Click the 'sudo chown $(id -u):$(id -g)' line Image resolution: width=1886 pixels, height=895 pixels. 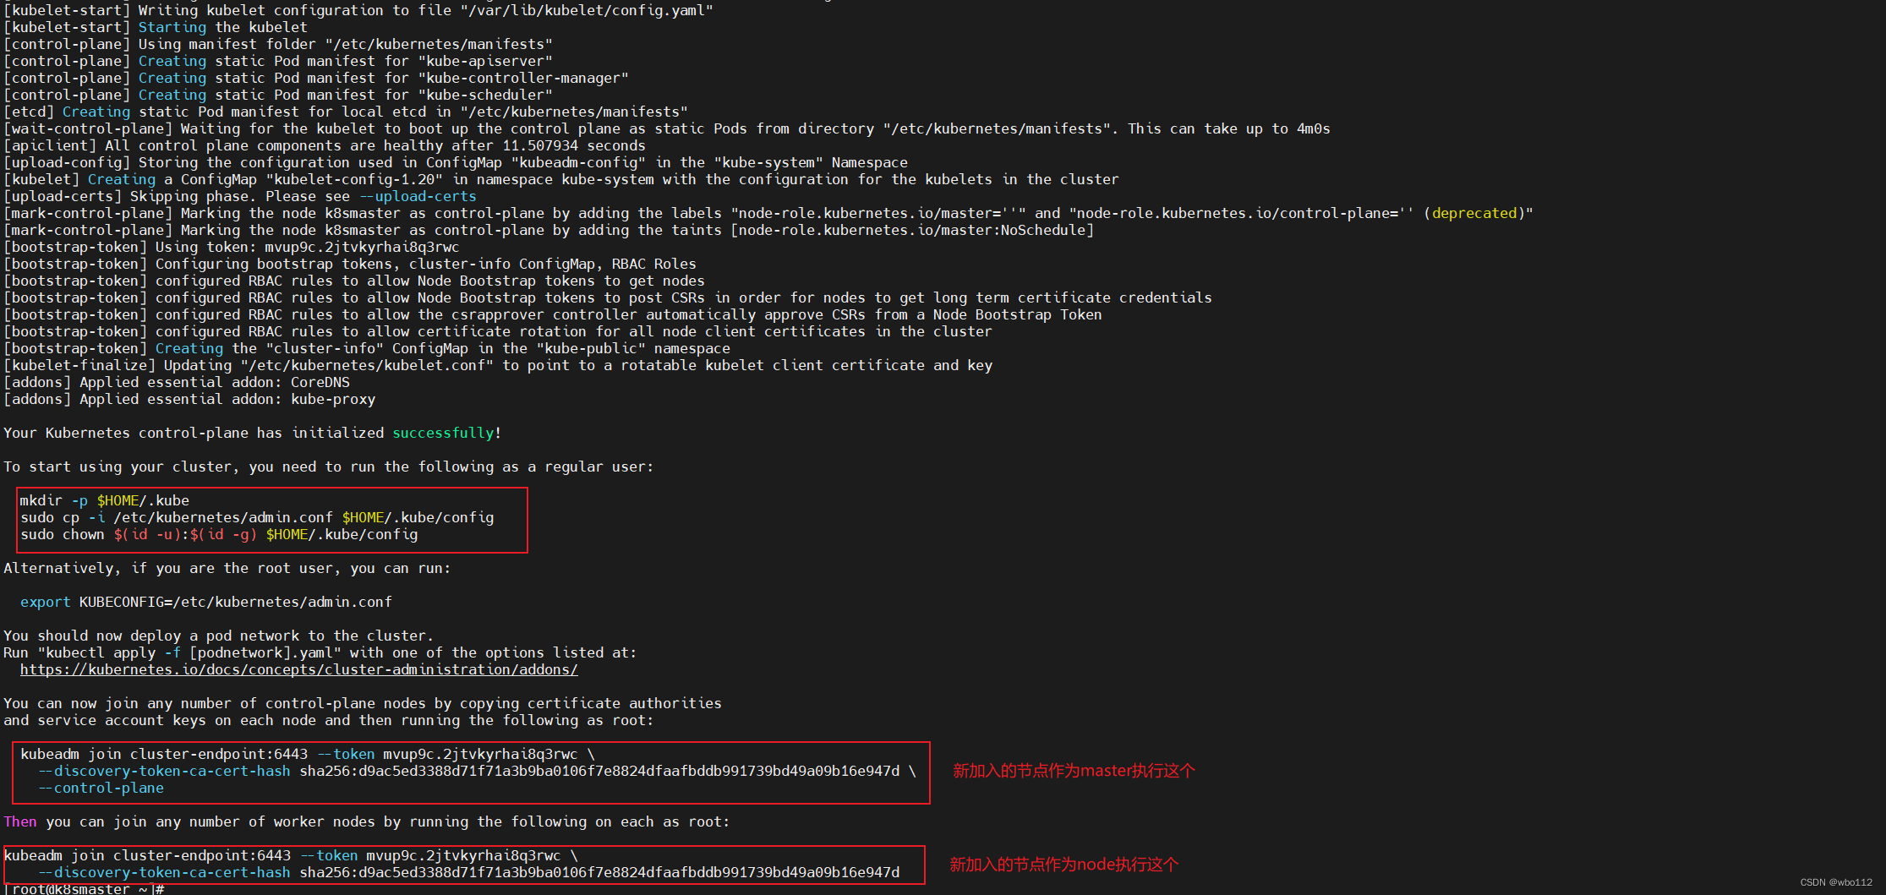click(219, 534)
